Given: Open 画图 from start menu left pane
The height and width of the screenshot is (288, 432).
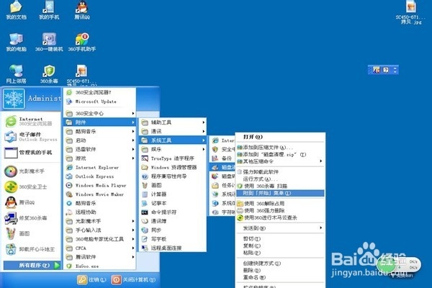Looking at the screenshot, I should click(x=31, y=234).
